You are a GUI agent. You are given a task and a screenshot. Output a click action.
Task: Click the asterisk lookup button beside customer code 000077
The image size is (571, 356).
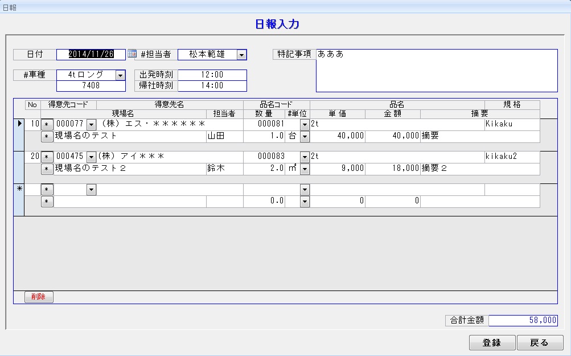(47, 125)
